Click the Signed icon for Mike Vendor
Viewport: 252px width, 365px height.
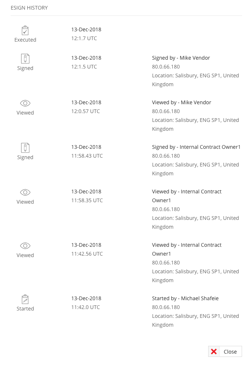coord(25,59)
